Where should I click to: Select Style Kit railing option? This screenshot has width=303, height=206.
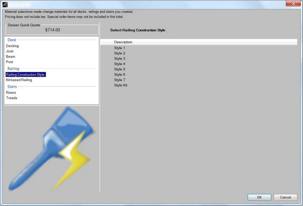[121, 85]
